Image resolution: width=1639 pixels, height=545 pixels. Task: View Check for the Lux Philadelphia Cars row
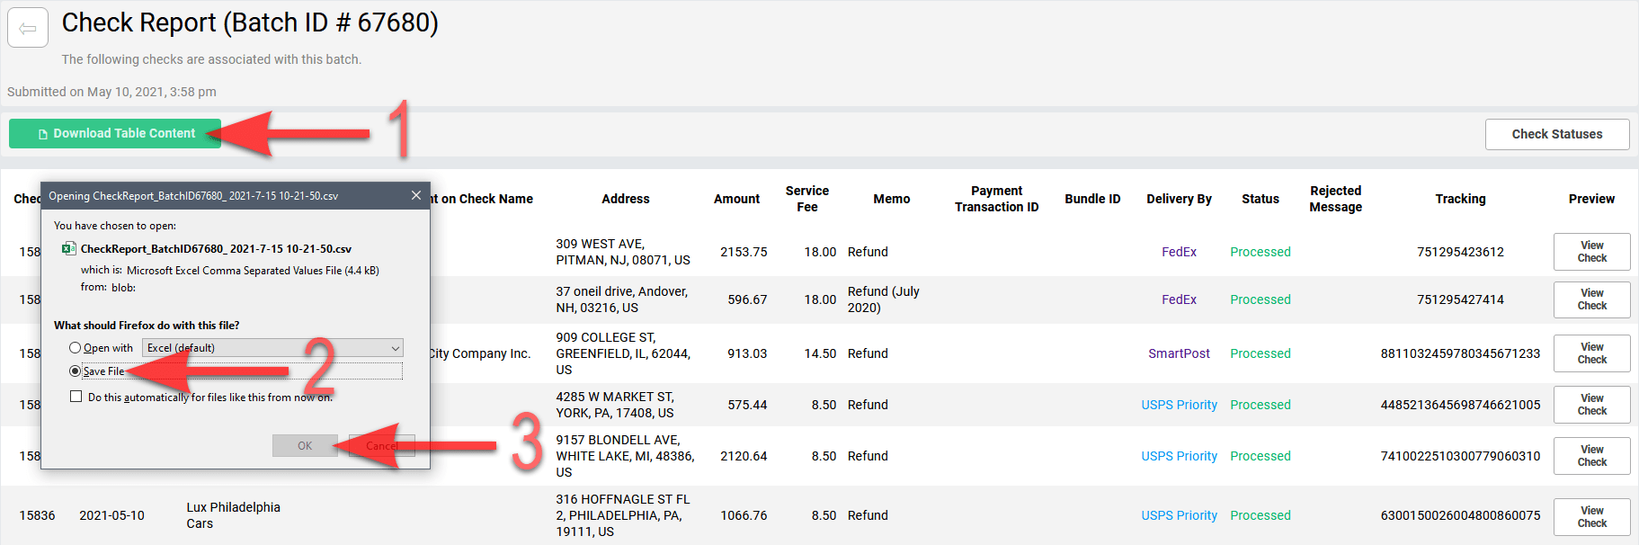1591,517
